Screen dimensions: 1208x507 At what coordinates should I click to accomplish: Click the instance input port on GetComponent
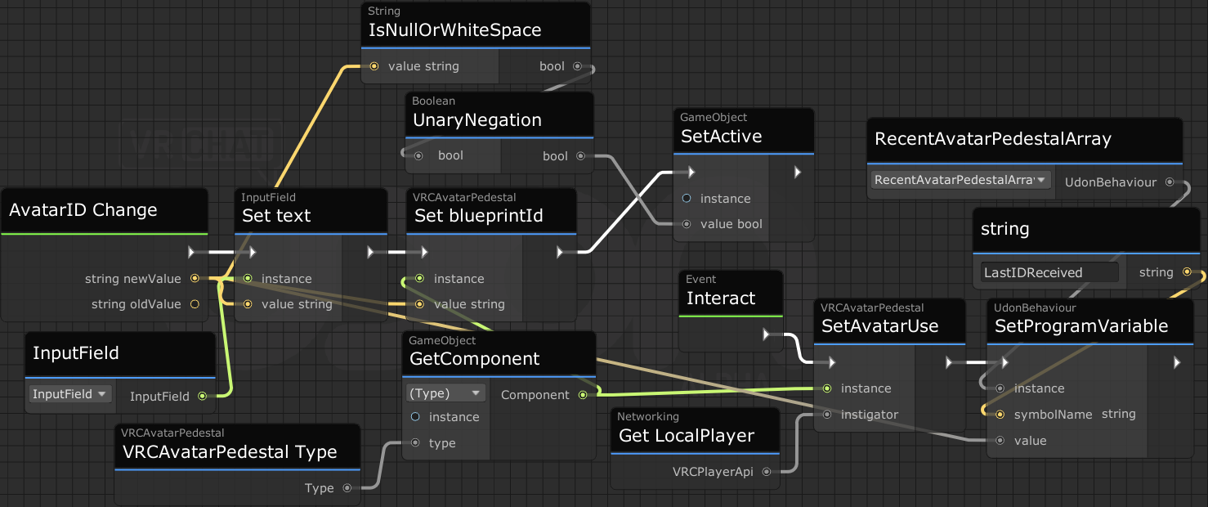pyautogui.click(x=415, y=417)
